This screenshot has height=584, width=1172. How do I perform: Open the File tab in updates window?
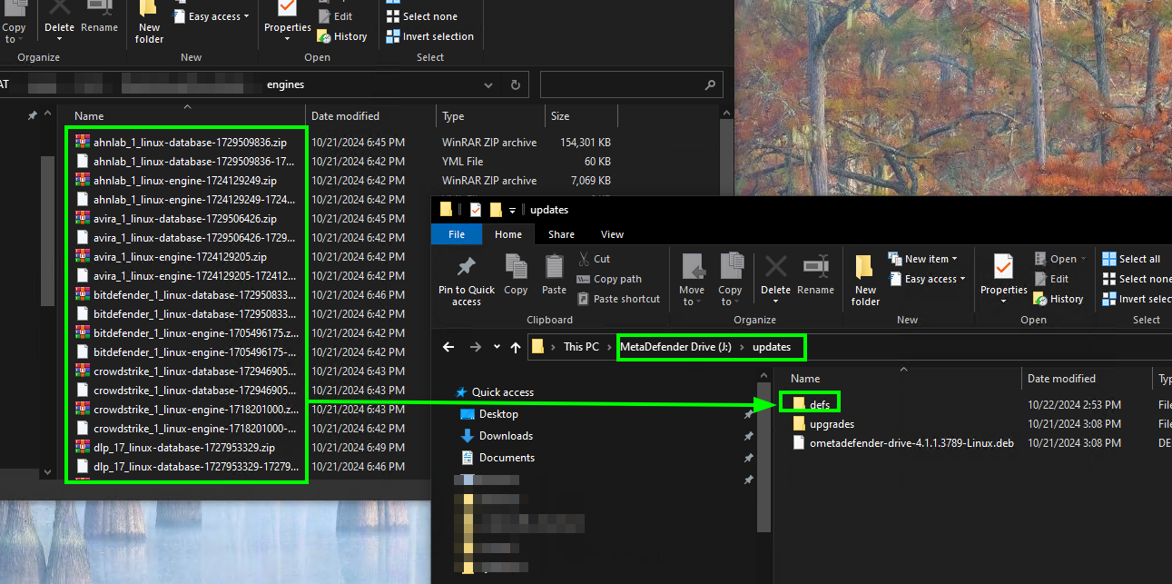[457, 234]
